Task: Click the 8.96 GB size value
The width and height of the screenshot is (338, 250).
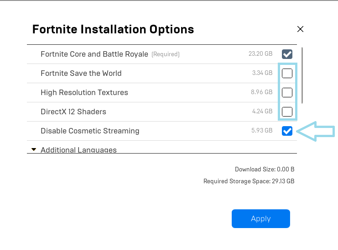Action: click(x=262, y=92)
